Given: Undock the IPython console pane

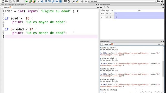Looking at the screenshot, I should click(161, 42).
